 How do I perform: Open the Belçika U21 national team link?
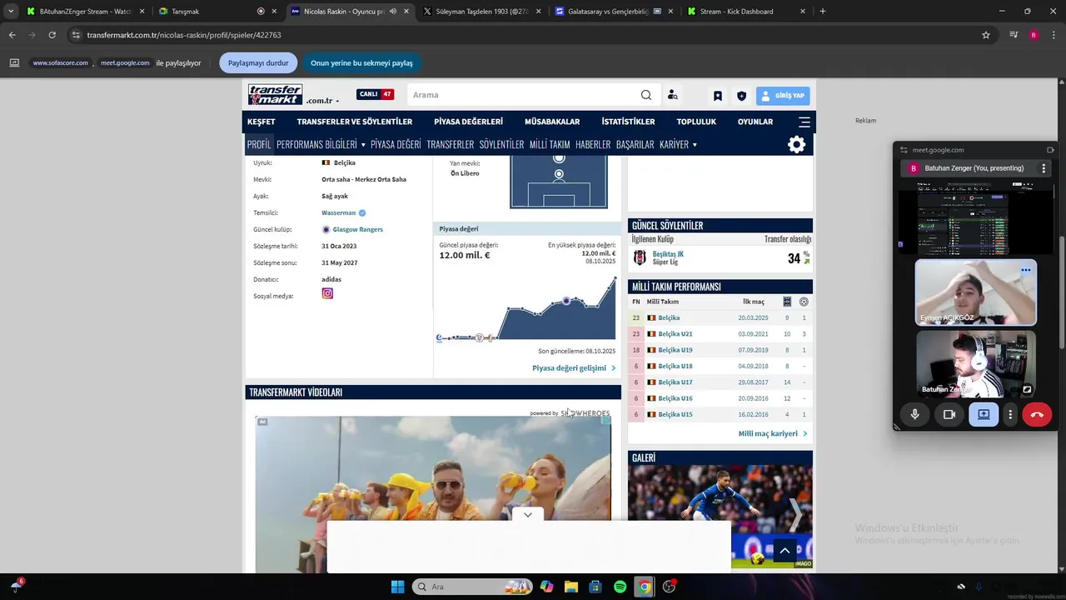675,333
